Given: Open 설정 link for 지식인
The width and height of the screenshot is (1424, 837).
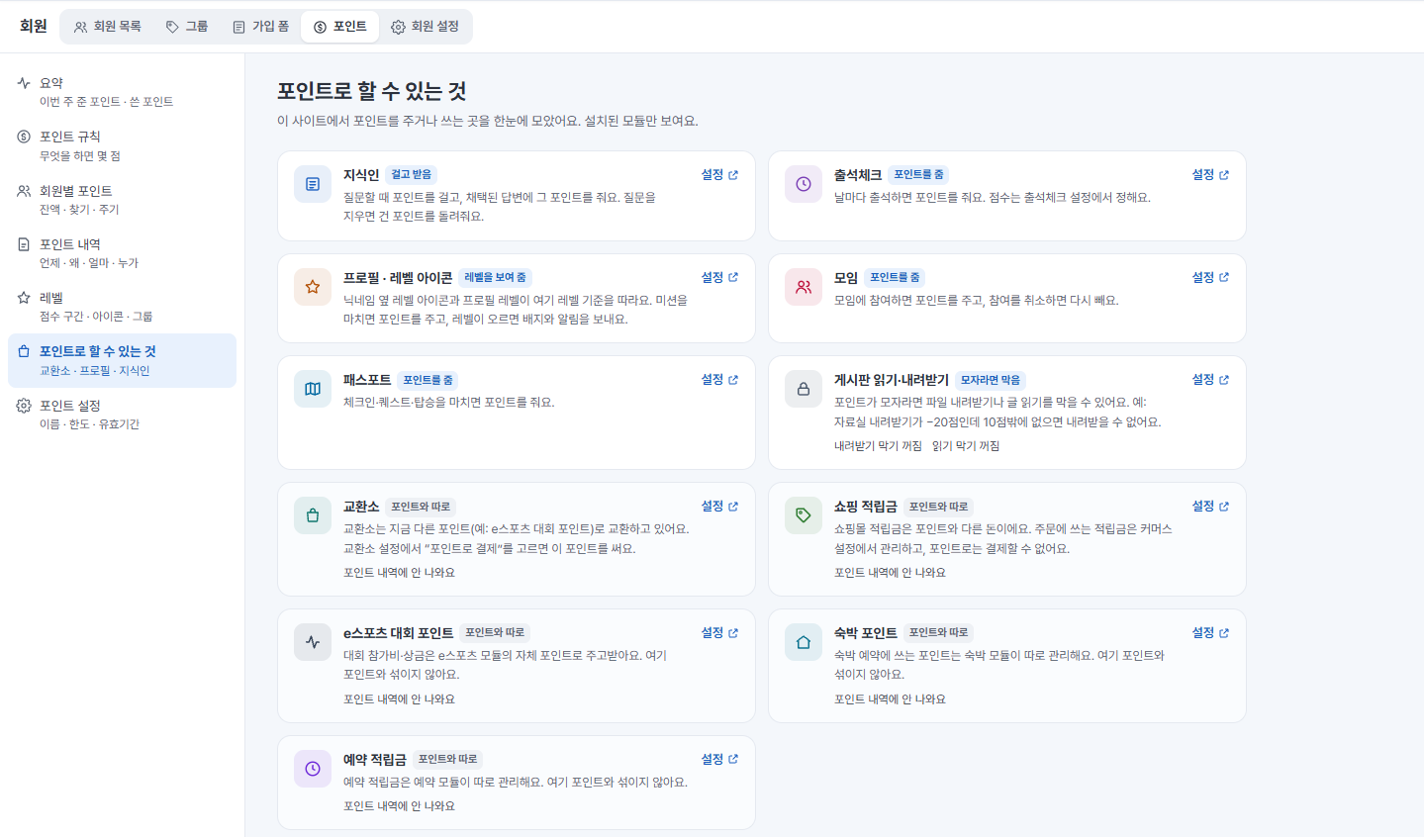Looking at the screenshot, I should coord(719,175).
